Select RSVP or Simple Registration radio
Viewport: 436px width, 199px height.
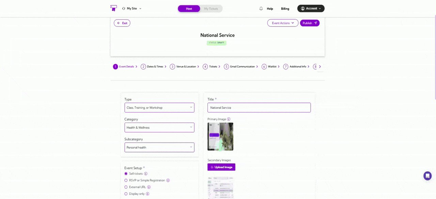126,180
